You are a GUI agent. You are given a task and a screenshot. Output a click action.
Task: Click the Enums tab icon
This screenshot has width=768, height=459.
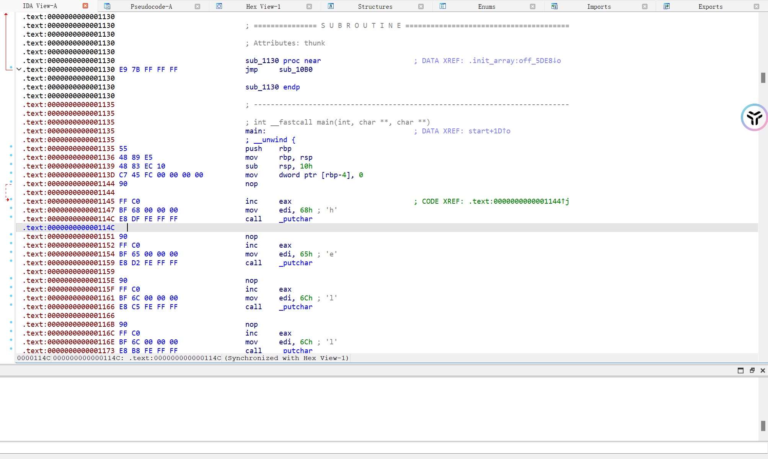(x=443, y=6)
